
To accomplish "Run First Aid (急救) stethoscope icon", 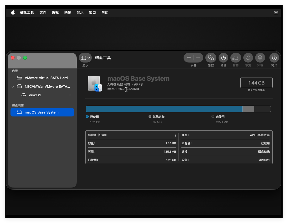I will coord(211,58).
